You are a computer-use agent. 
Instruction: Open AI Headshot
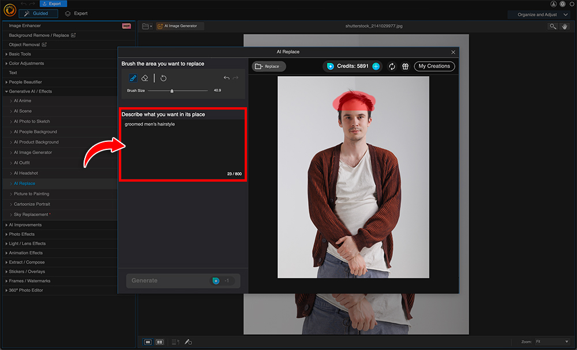click(x=60, y=173)
